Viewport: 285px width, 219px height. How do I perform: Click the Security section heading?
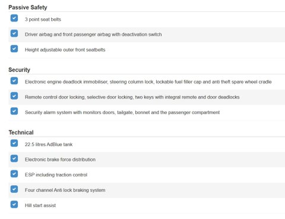19,70
